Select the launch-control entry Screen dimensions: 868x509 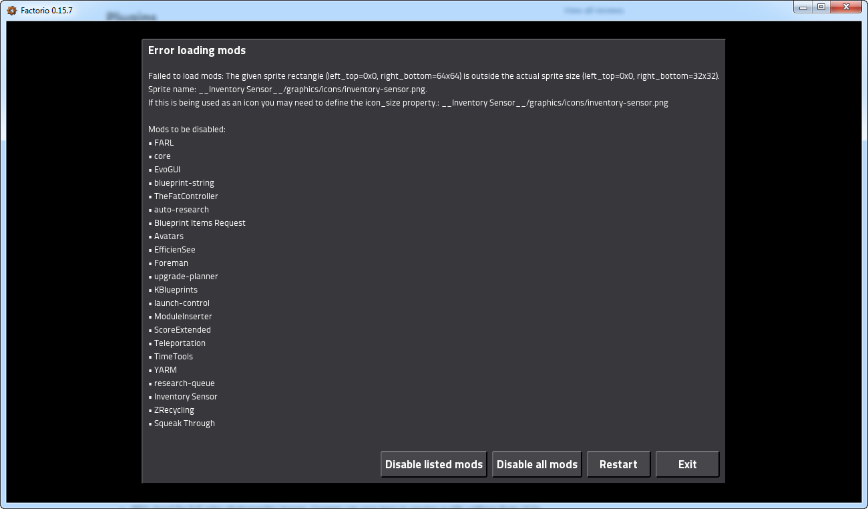pyautogui.click(x=182, y=303)
